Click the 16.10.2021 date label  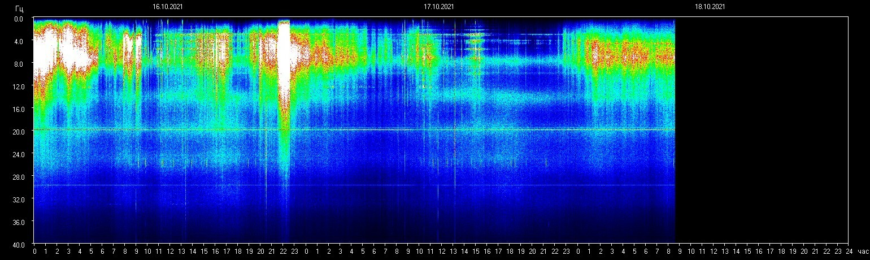pos(167,7)
